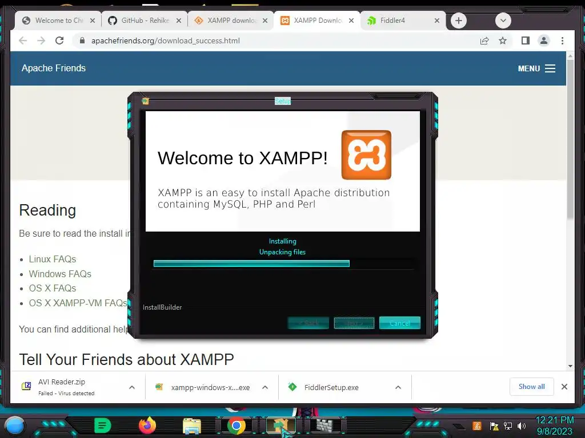Viewport: 585px width, 438px height.
Task: Bookmark this page with the star
Action: coord(503,40)
